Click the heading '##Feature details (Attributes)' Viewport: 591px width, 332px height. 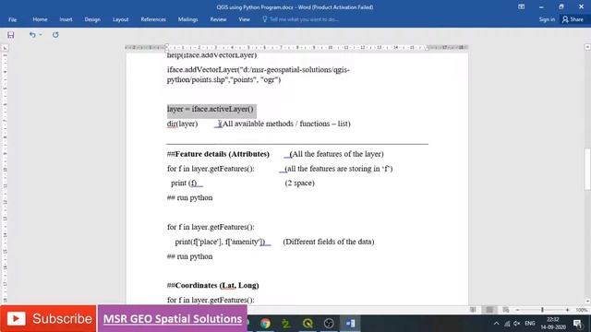tap(218, 154)
